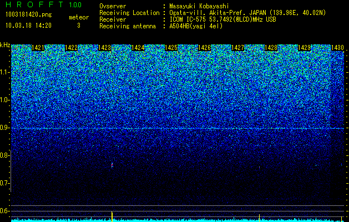Click time marker 1421

click(38, 48)
